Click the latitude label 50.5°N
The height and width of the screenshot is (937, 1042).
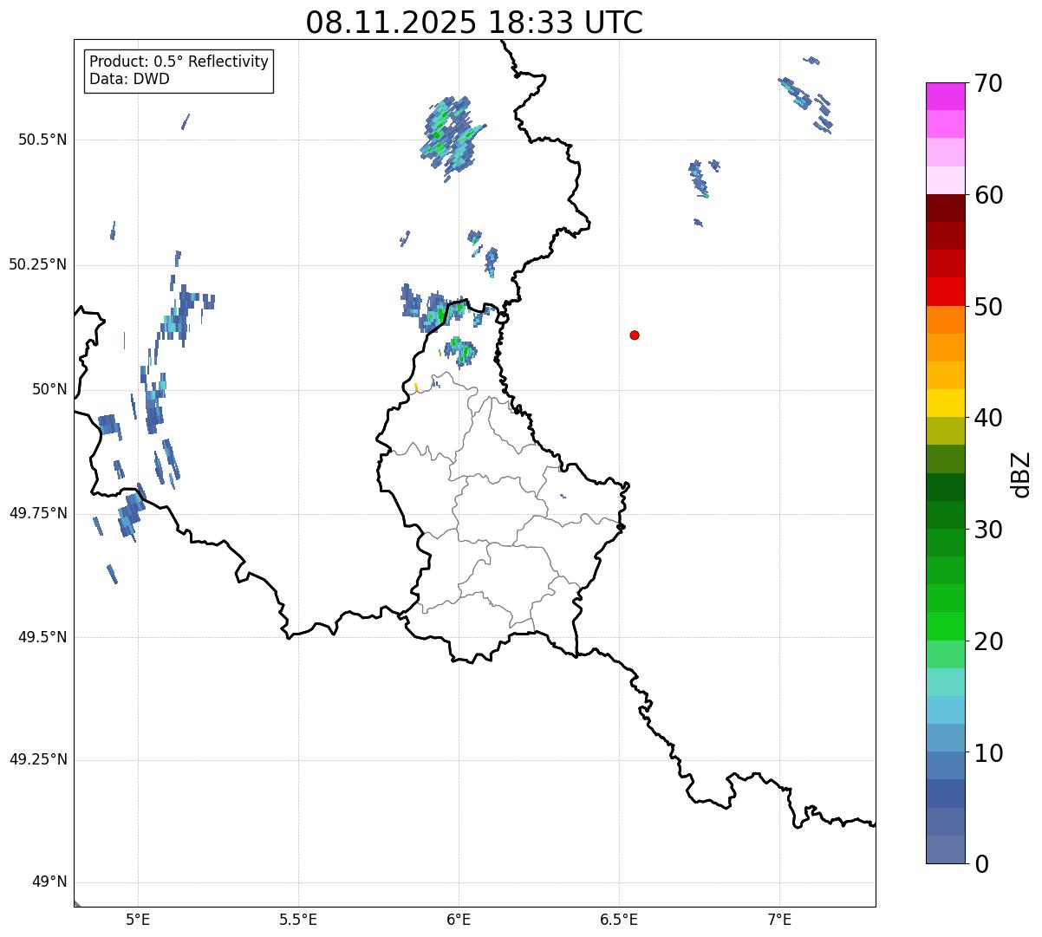click(x=42, y=140)
